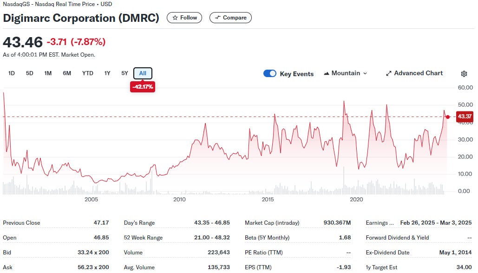Click the Ask value 56.23 x 200
478x273 pixels.
pos(93,267)
